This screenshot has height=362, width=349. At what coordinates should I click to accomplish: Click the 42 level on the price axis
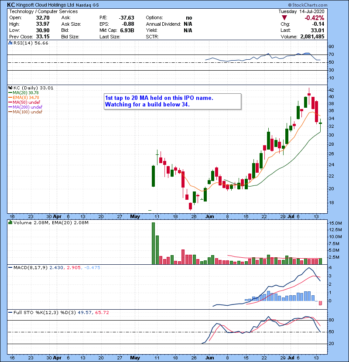(x=331, y=90)
